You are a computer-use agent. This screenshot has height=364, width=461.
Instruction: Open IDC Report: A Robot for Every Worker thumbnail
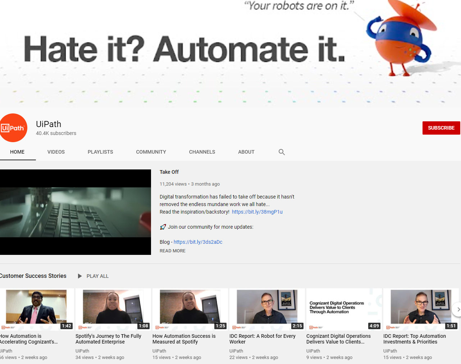click(x=267, y=309)
